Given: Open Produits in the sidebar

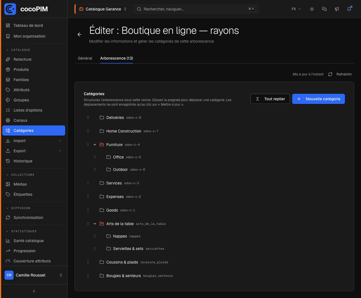Looking at the screenshot, I should tap(34, 69).
